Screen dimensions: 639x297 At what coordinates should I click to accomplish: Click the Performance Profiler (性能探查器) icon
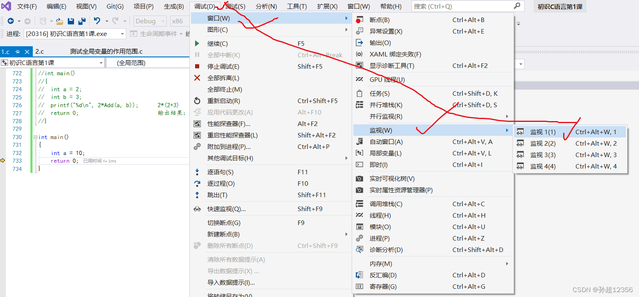coord(197,124)
